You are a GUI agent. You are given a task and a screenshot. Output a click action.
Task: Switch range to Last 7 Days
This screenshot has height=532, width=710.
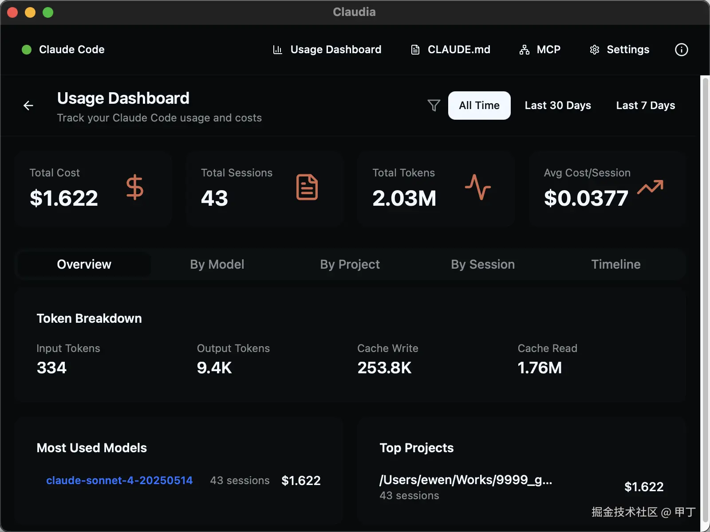tap(646, 106)
